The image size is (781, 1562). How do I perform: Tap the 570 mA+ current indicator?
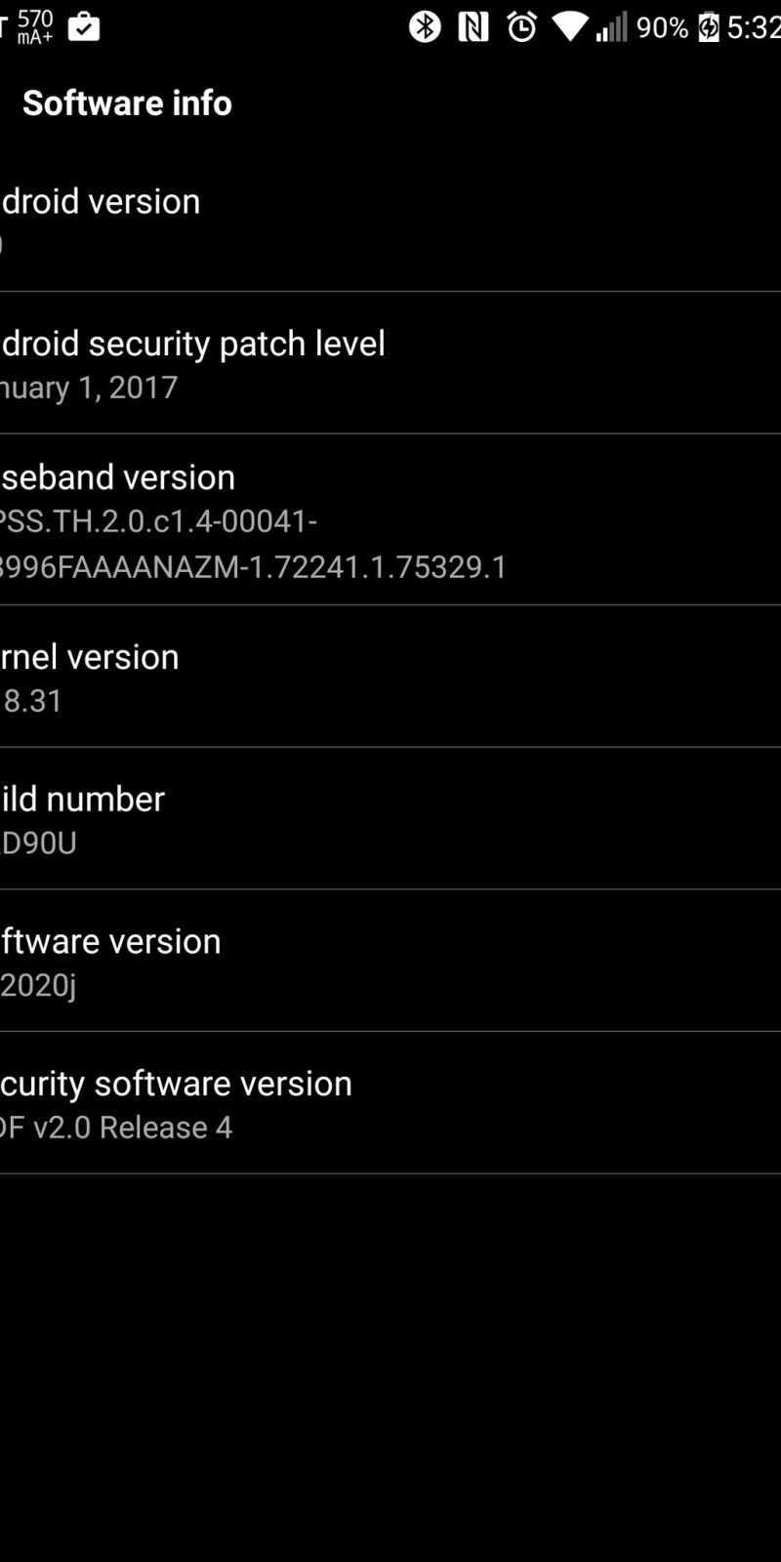(x=35, y=27)
